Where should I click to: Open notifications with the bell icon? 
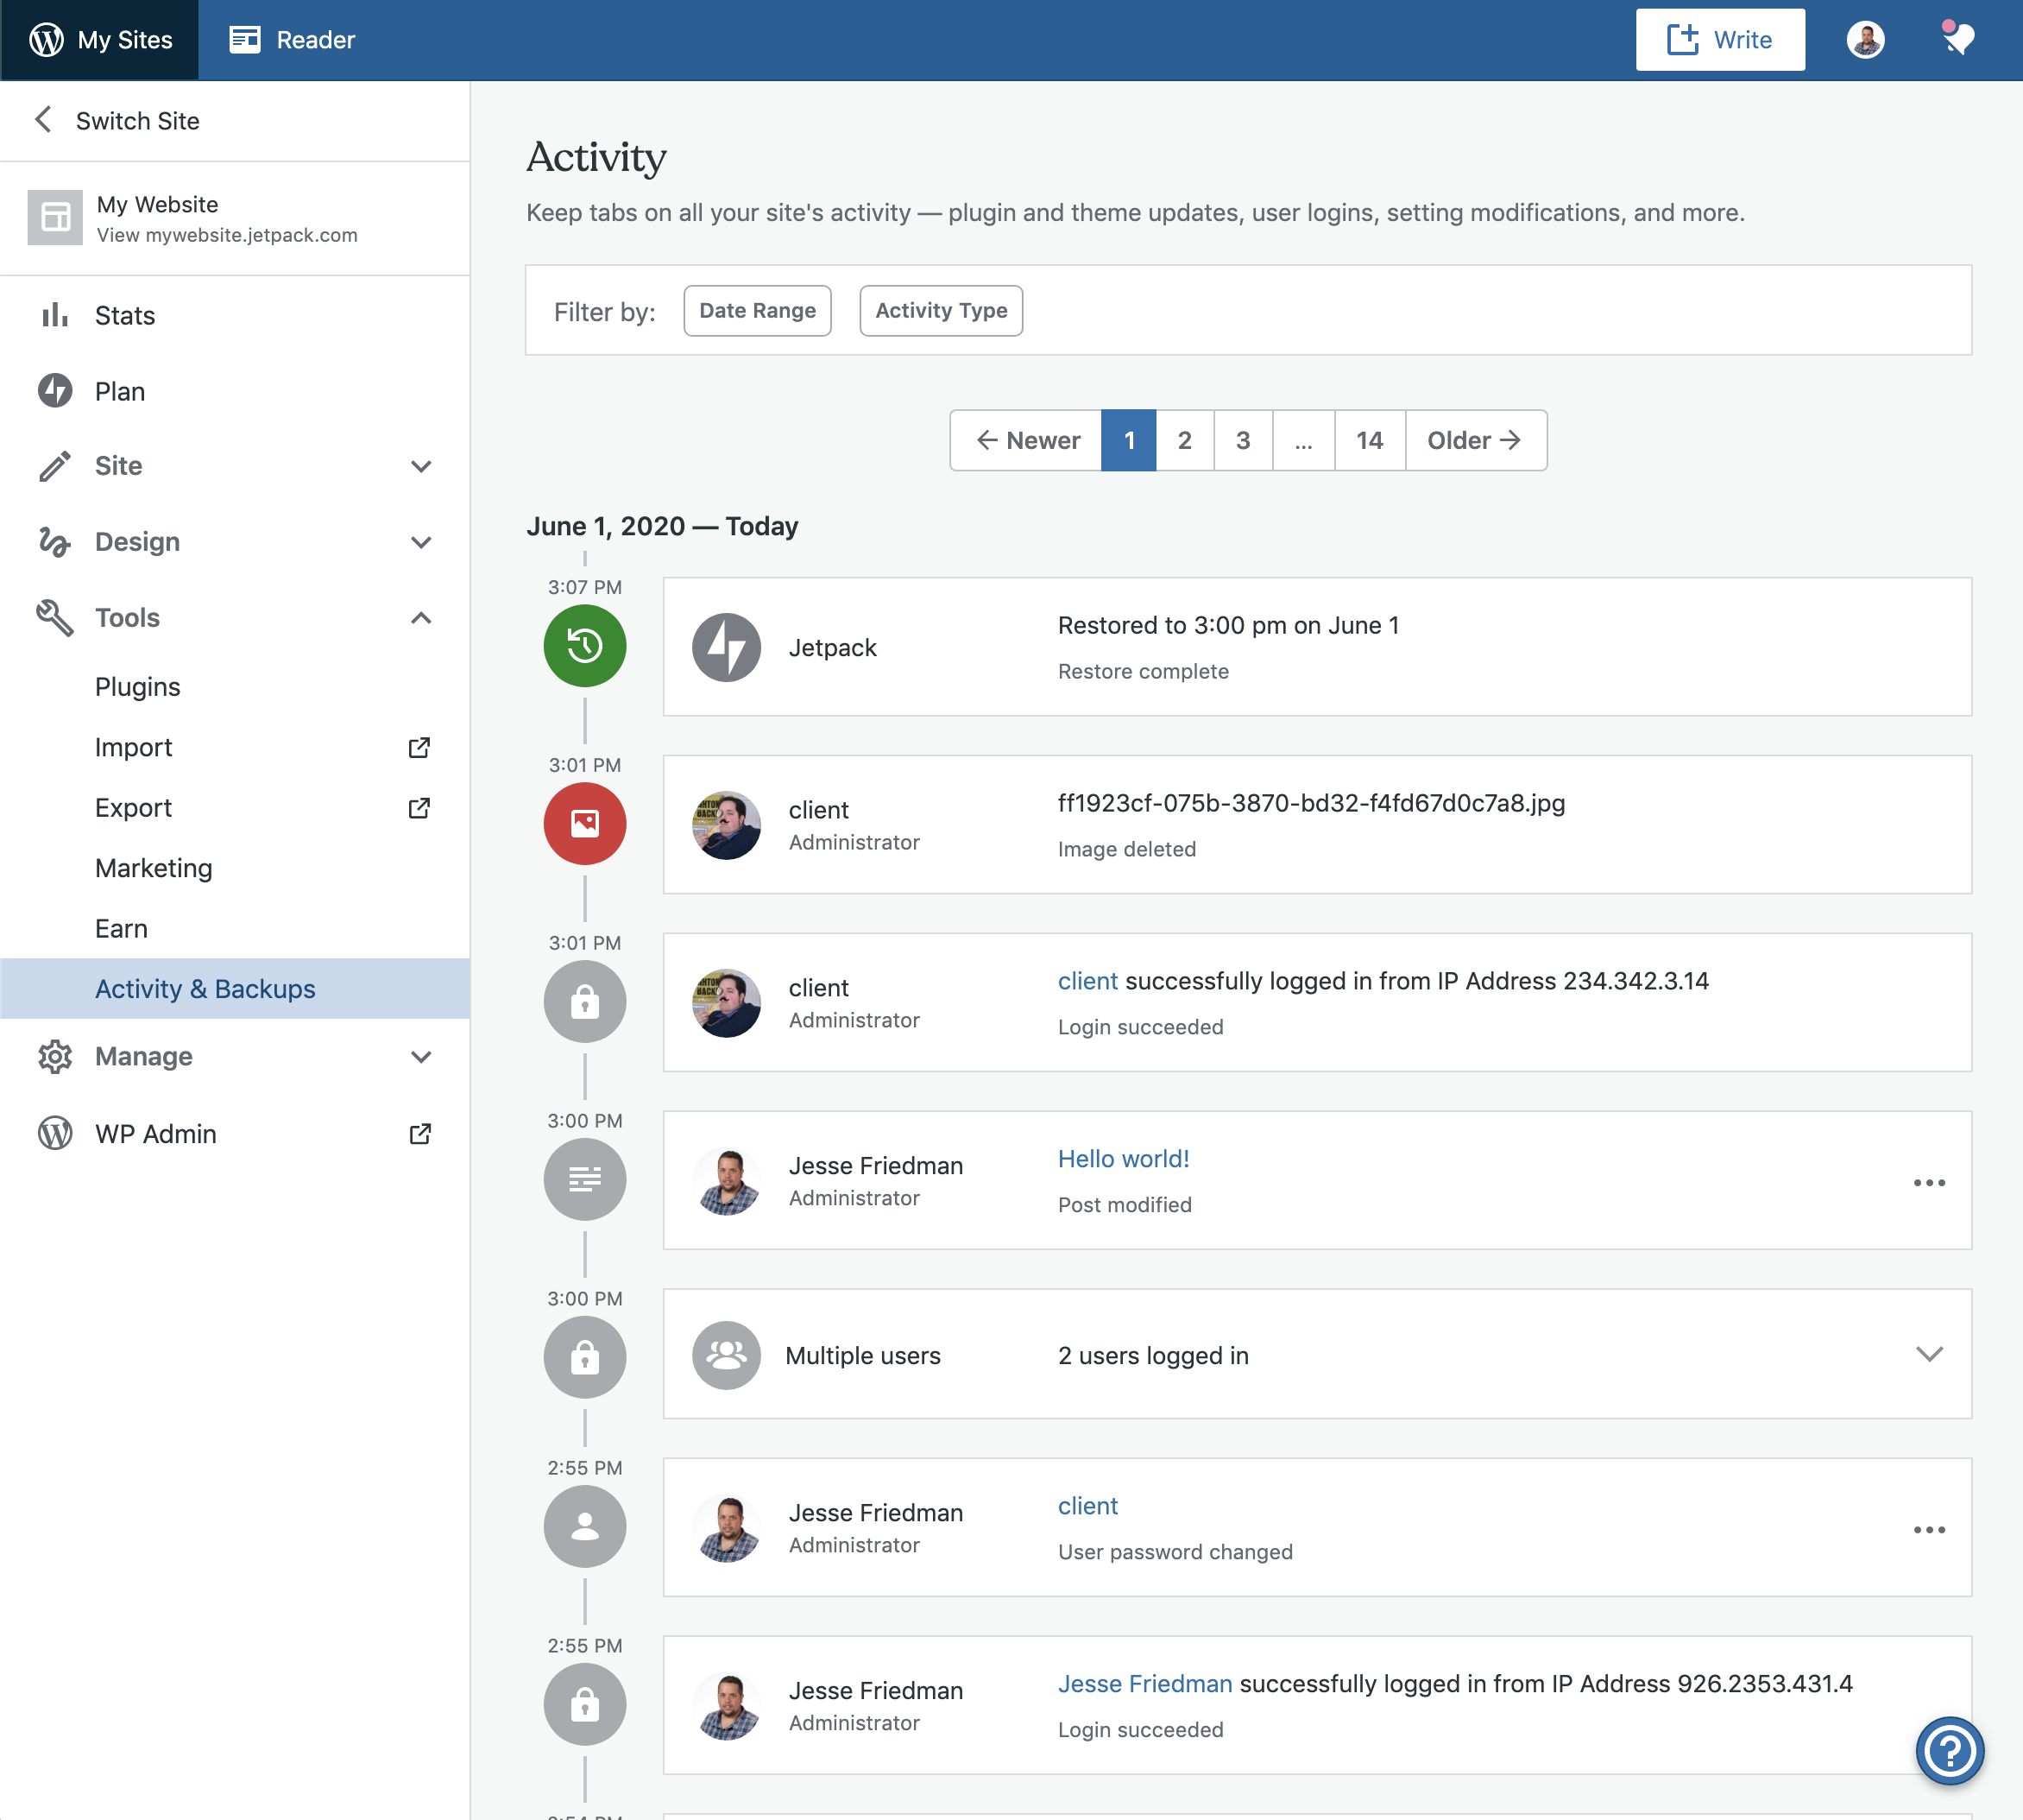pyautogui.click(x=1957, y=39)
